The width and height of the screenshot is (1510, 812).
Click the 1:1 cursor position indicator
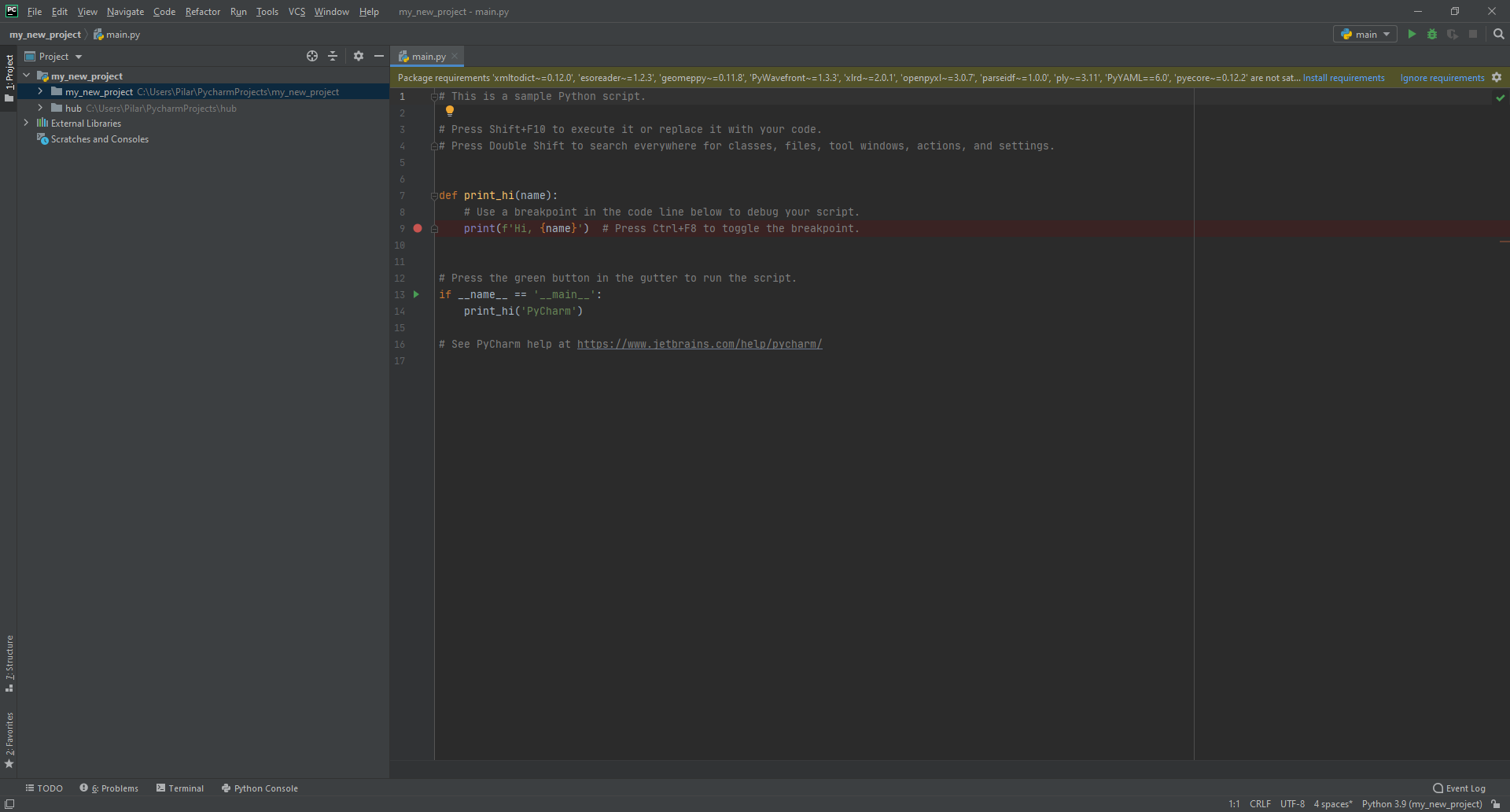(1234, 803)
